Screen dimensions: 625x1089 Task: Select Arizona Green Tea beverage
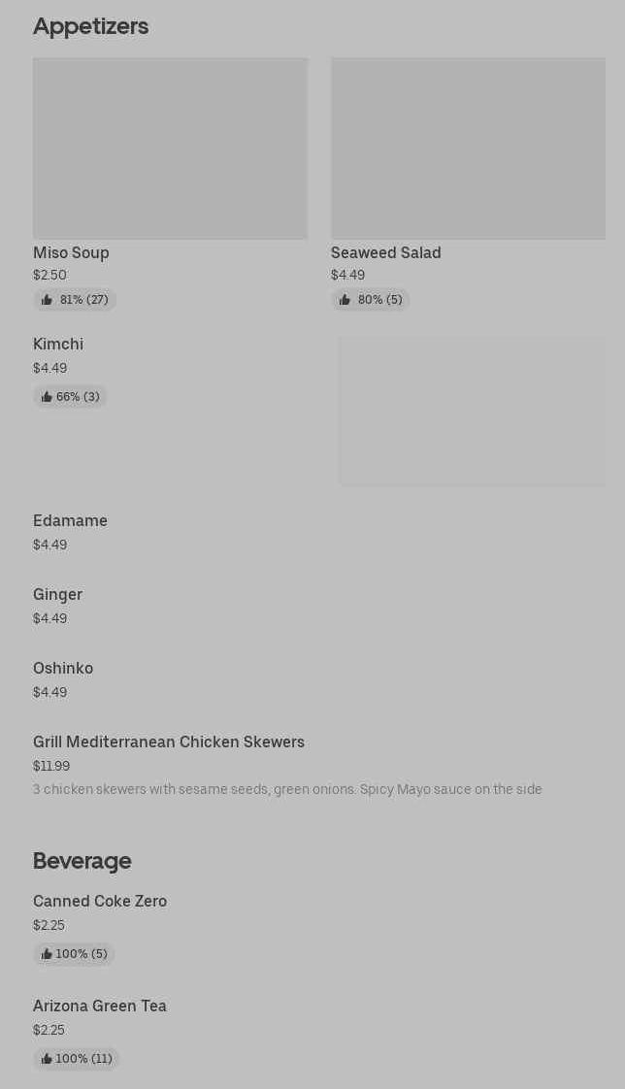point(100,1006)
